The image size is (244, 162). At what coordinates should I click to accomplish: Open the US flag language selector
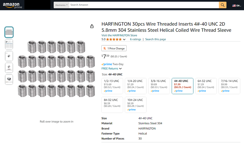click(236, 6)
